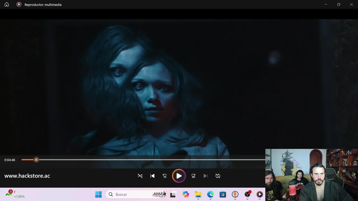Restore down the media player window
The image size is (358, 201).
coord(339,4)
